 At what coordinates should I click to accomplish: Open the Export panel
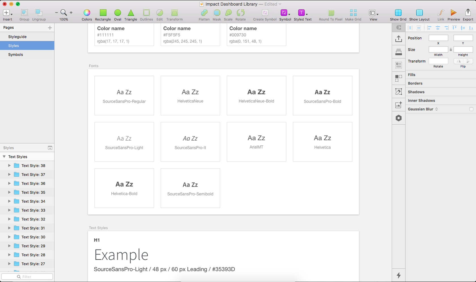(x=468, y=12)
